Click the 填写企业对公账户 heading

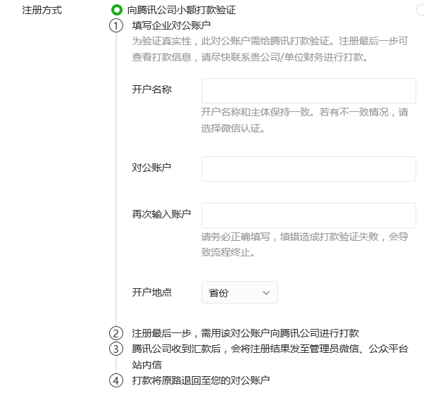click(171, 25)
